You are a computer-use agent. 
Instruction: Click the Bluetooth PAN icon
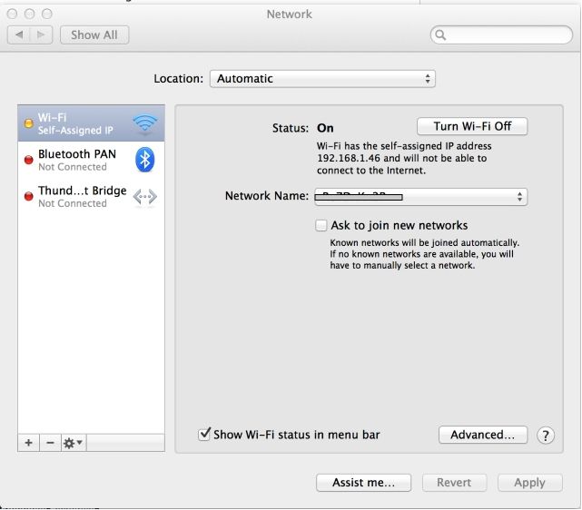click(x=144, y=160)
